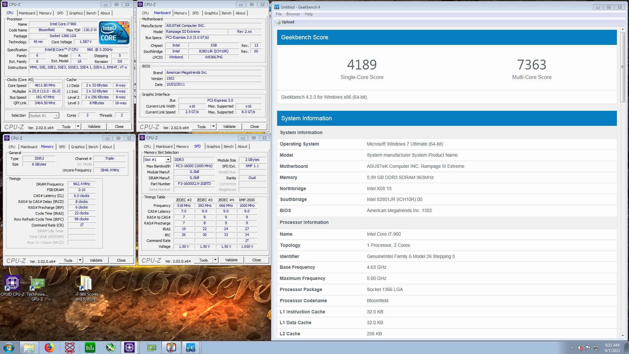
Task: Click the muted volume tray icon
Action: (580, 348)
